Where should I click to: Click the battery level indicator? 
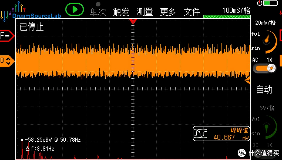click(271, 3)
